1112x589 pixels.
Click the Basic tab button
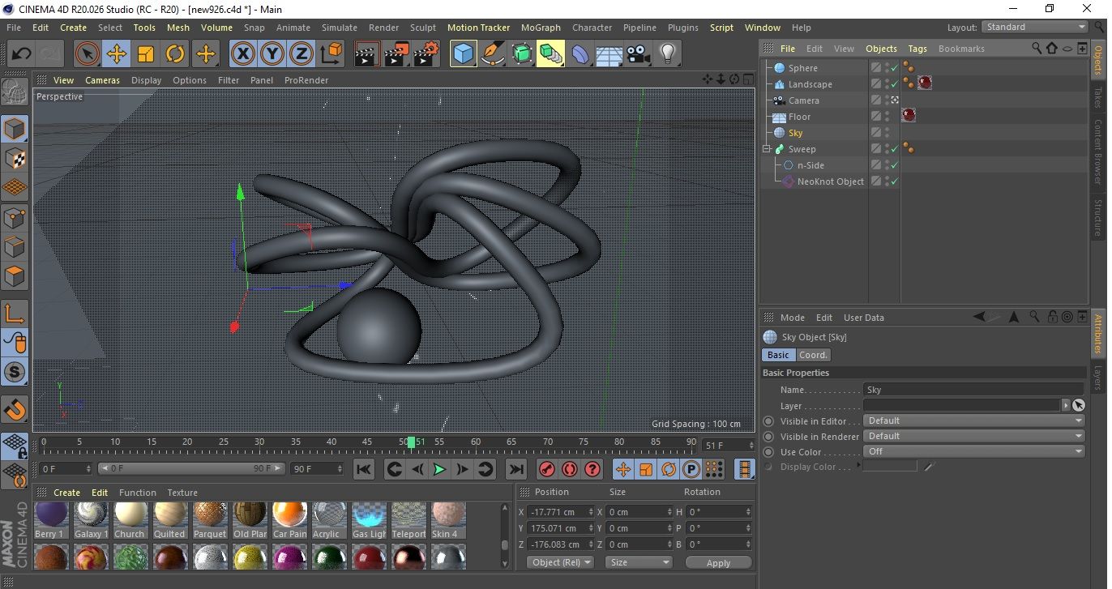pos(778,355)
